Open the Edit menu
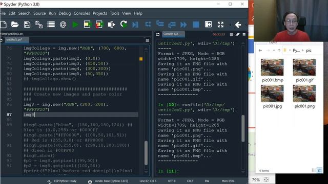The image size is (328, 184). pyautogui.click(x=12, y=13)
